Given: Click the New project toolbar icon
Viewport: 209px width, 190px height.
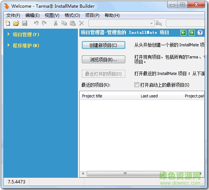Looking at the screenshot, I should click(x=8, y=23).
